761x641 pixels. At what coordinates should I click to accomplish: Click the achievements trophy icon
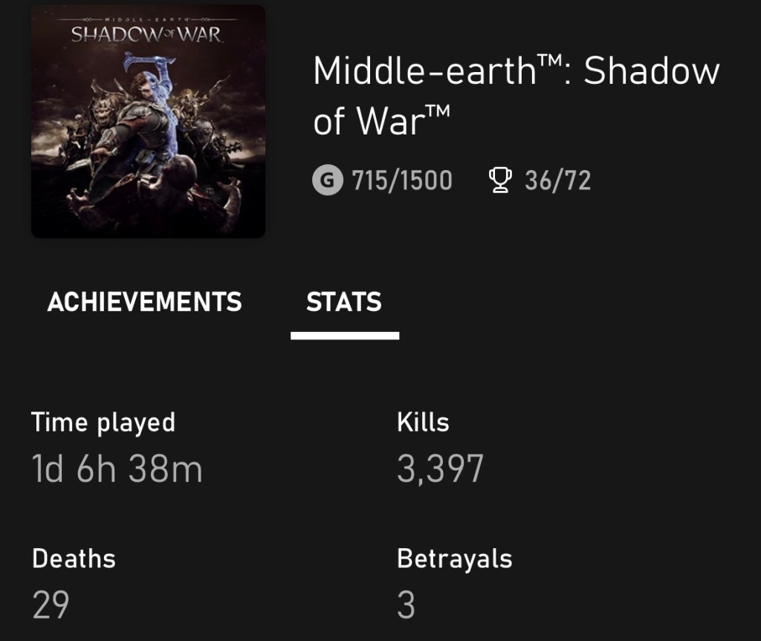(502, 180)
